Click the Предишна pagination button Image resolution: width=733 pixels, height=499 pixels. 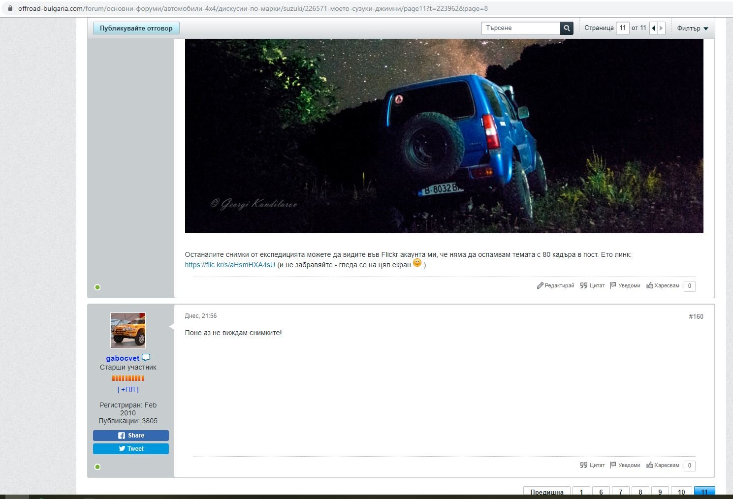tap(547, 492)
